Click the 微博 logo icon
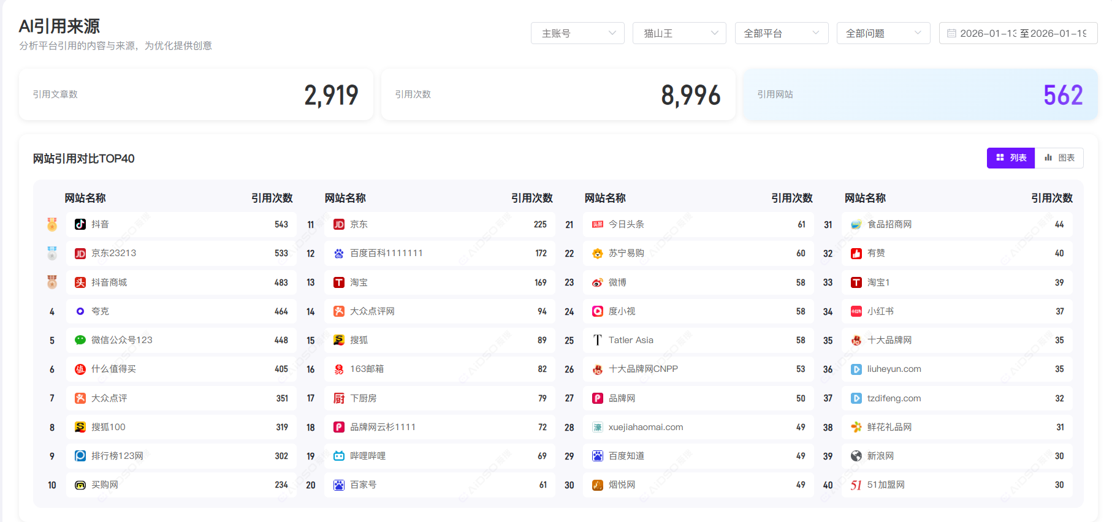Viewport: 1112px width, 522px height. 598,282
